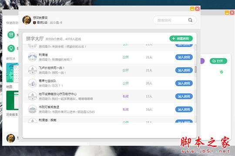
Task: Click the 青铜1级 rank label
Action: (x=42, y=23)
